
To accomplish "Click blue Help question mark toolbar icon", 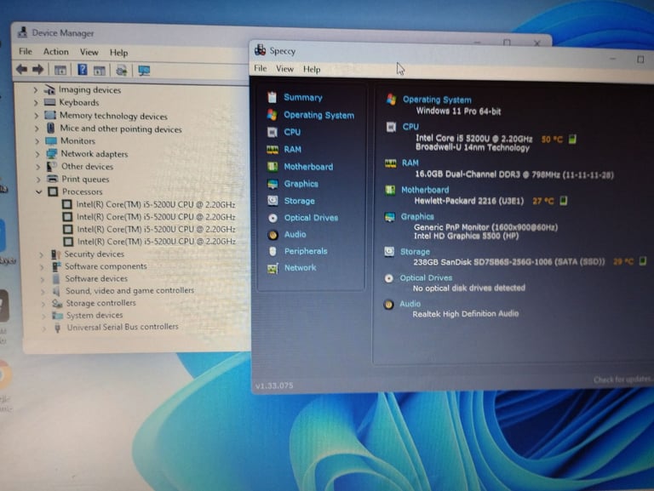I will [83, 70].
